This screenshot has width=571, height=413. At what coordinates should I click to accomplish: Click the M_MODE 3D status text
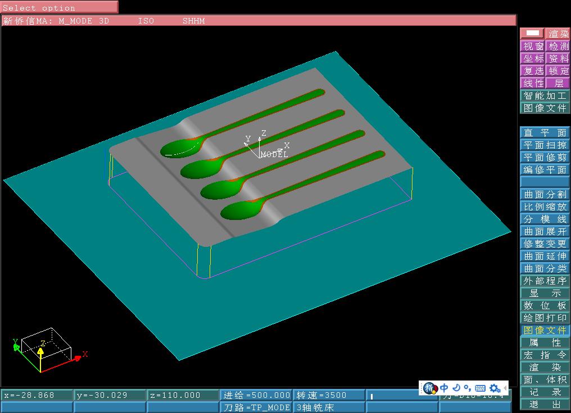(x=84, y=21)
